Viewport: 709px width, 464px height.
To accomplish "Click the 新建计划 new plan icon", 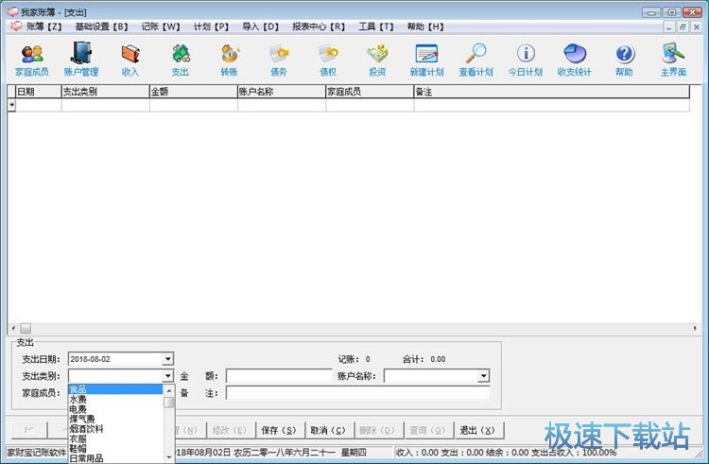I will pyautogui.click(x=426, y=60).
